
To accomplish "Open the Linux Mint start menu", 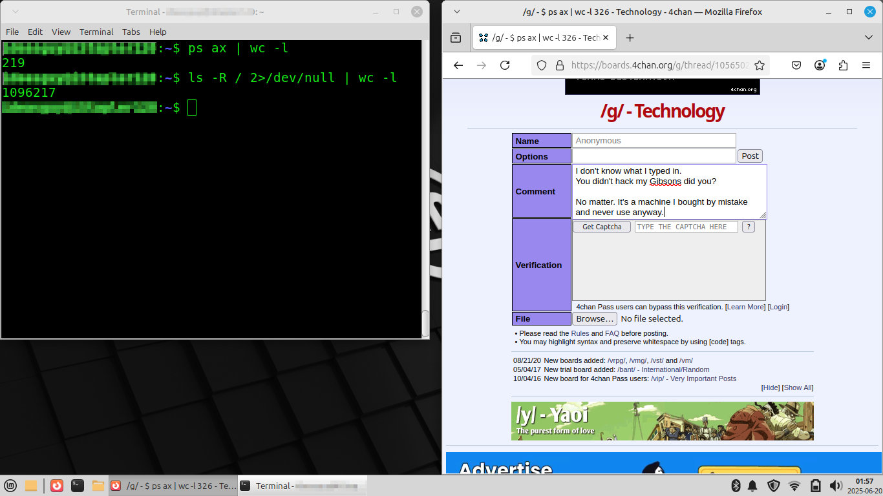I will [10, 486].
